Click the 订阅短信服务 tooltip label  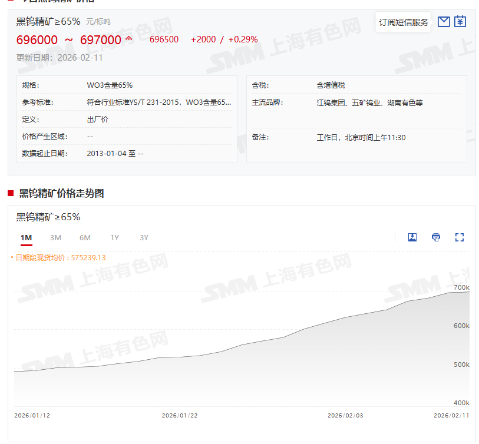(x=404, y=22)
